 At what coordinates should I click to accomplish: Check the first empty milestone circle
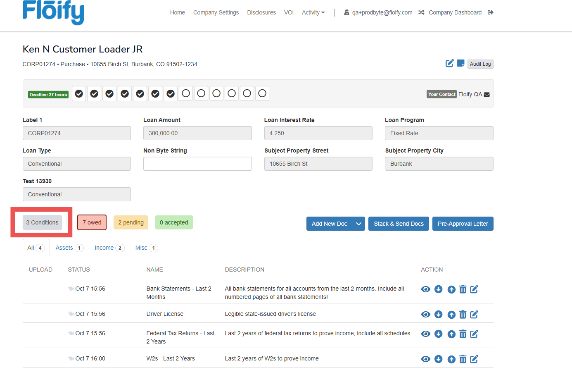pos(186,94)
